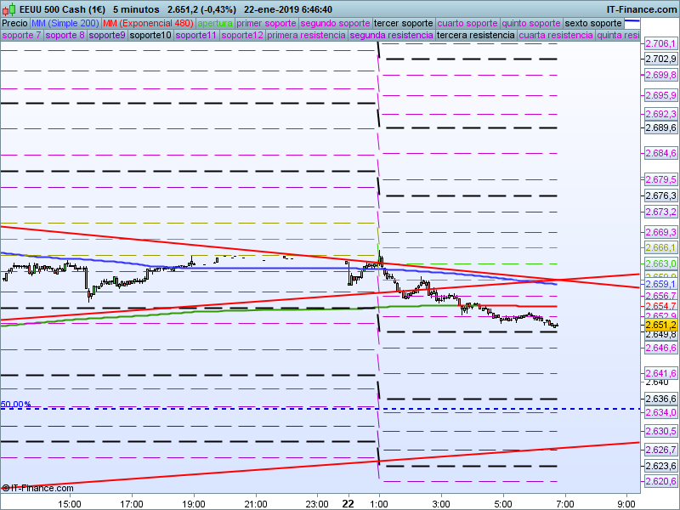This screenshot has height=510, width=680.
Task: Select the Precio legend item
Action: tap(14, 23)
